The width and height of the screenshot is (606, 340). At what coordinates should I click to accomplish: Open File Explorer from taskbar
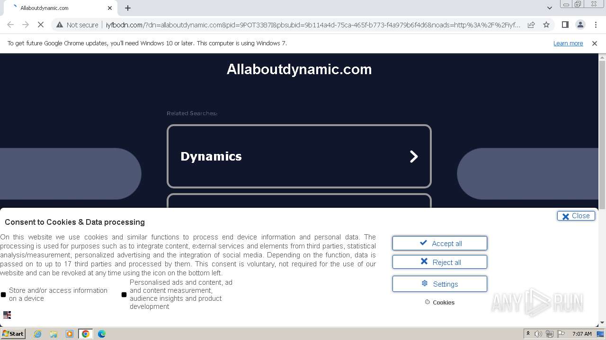[x=53, y=334]
